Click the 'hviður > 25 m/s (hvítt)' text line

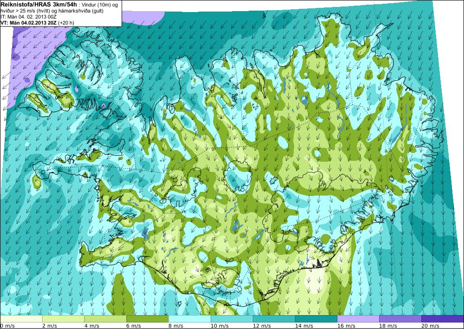tap(26, 11)
